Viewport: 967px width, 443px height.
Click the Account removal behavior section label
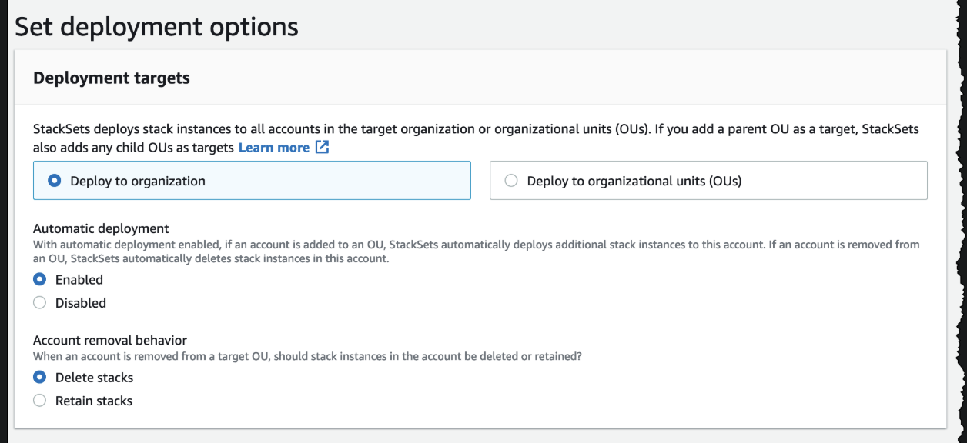pos(110,340)
